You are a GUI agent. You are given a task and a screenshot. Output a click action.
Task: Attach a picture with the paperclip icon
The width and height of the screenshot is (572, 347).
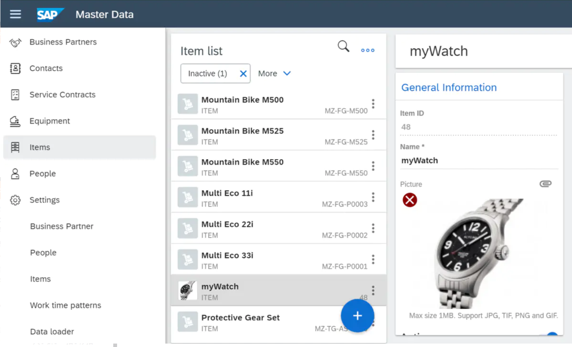click(545, 183)
